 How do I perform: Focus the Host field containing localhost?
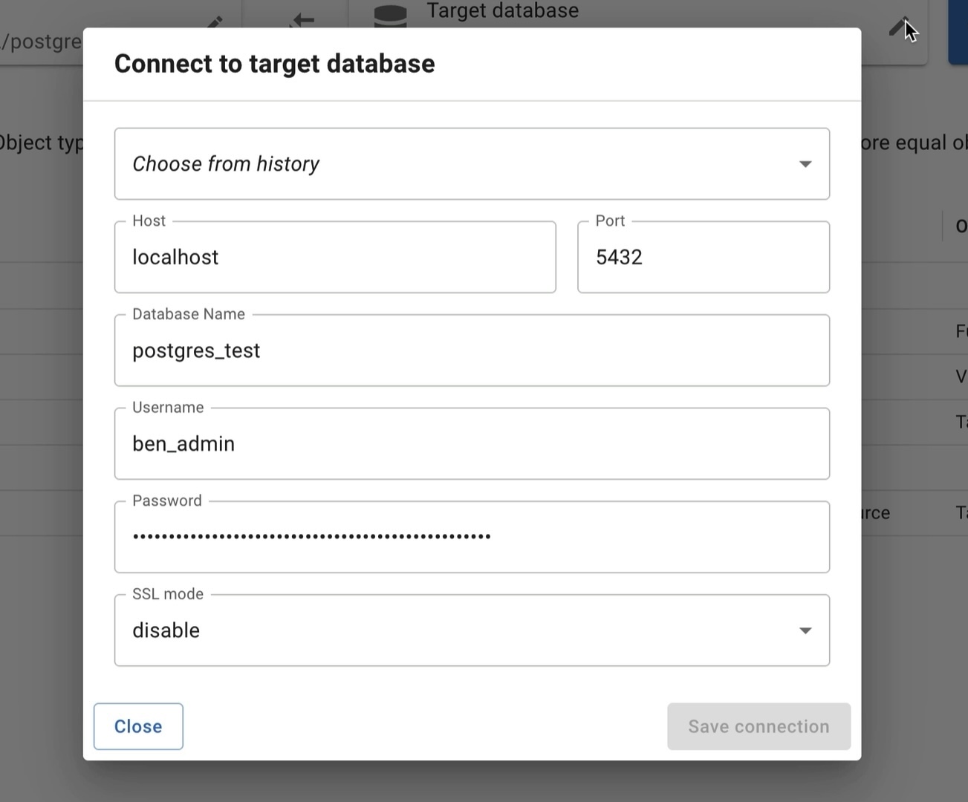334,258
